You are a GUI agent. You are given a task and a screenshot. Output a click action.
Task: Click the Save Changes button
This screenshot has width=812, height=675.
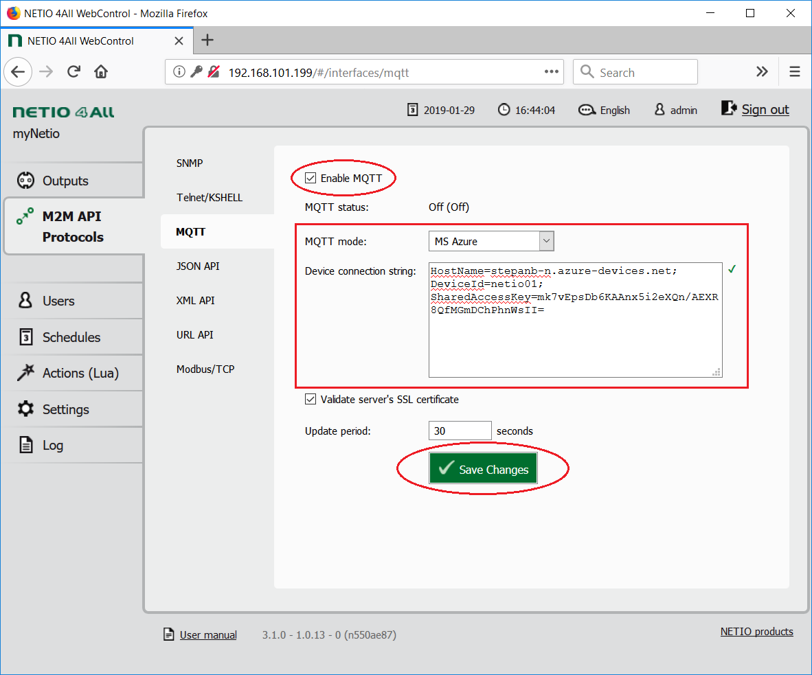[x=483, y=468]
